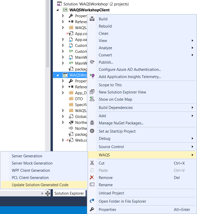Click the red X Remove icon
Image resolution: width=197 pixels, height=214 pixels.
(x=92, y=177)
